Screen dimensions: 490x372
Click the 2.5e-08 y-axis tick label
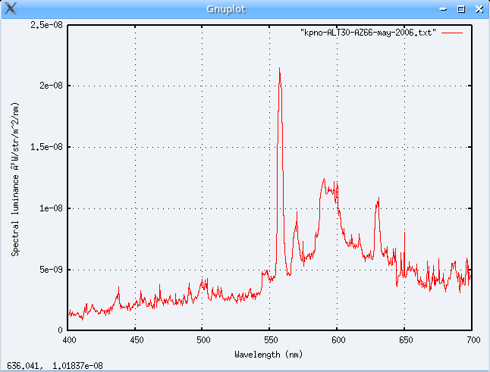click(46, 25)
